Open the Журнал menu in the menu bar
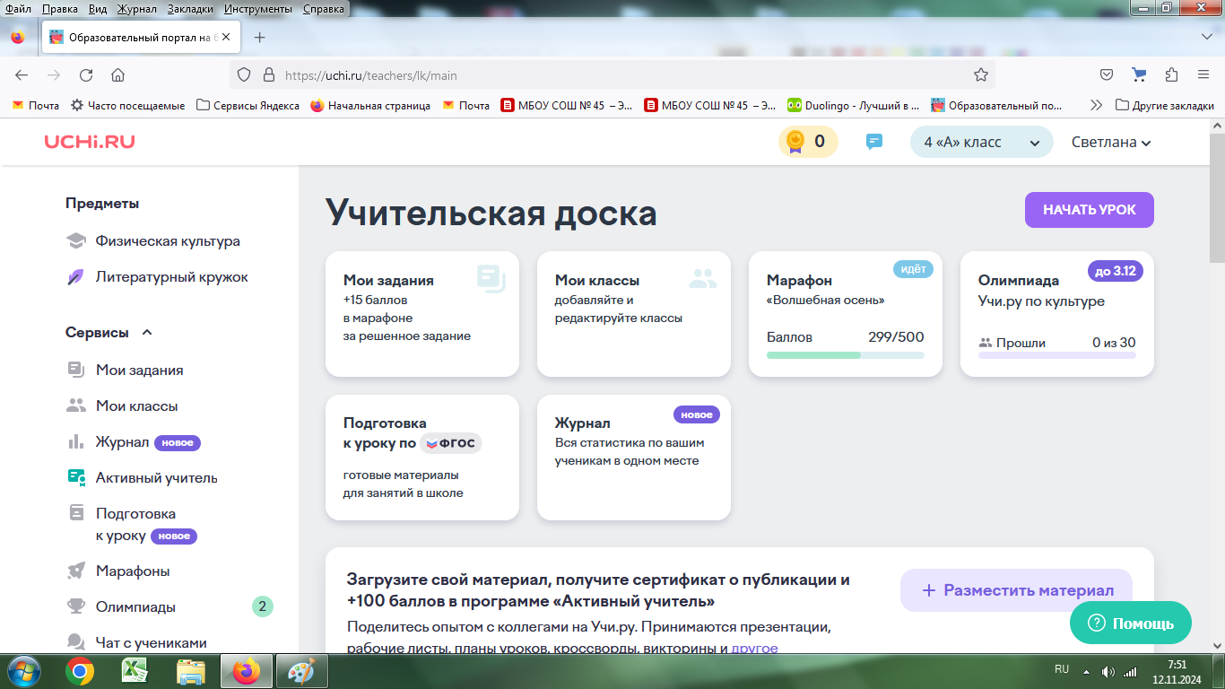The width and height of the screenshot is (1225, 689). [x=136, y=8]
